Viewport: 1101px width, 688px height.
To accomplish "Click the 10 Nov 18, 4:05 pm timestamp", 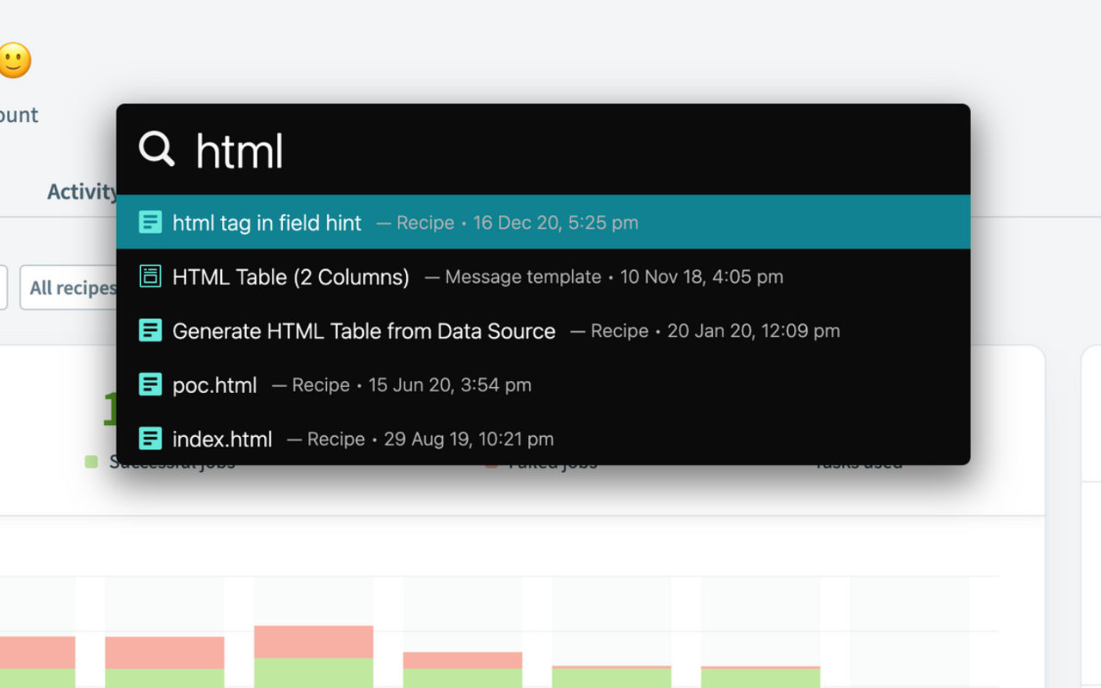I will [x=701, y=277].
